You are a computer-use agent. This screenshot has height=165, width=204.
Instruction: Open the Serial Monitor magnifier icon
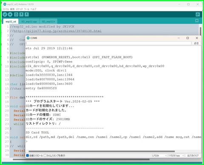point(198,14)
